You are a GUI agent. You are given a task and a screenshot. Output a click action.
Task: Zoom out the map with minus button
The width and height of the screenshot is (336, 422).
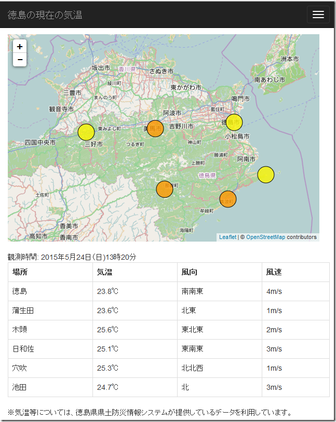(x=20, y=60)
